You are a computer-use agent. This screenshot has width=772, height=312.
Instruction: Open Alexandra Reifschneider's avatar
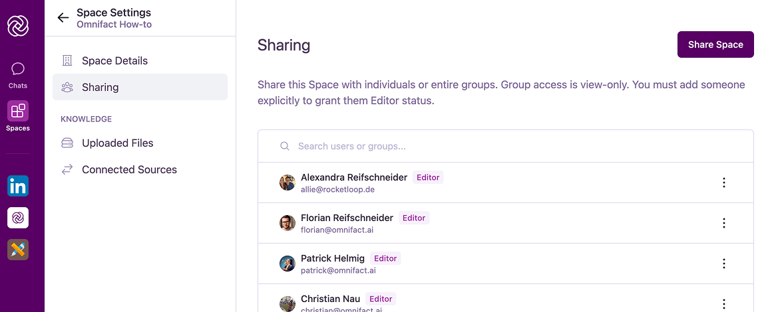pos(288,183)
